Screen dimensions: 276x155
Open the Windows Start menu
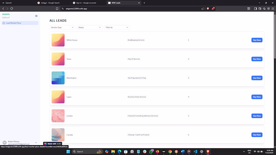click(x=68, y=151)
